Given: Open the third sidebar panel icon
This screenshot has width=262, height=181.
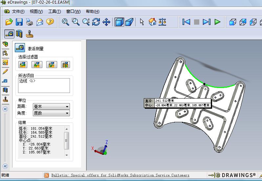Looking at the screenshot, I should point(5,62).
